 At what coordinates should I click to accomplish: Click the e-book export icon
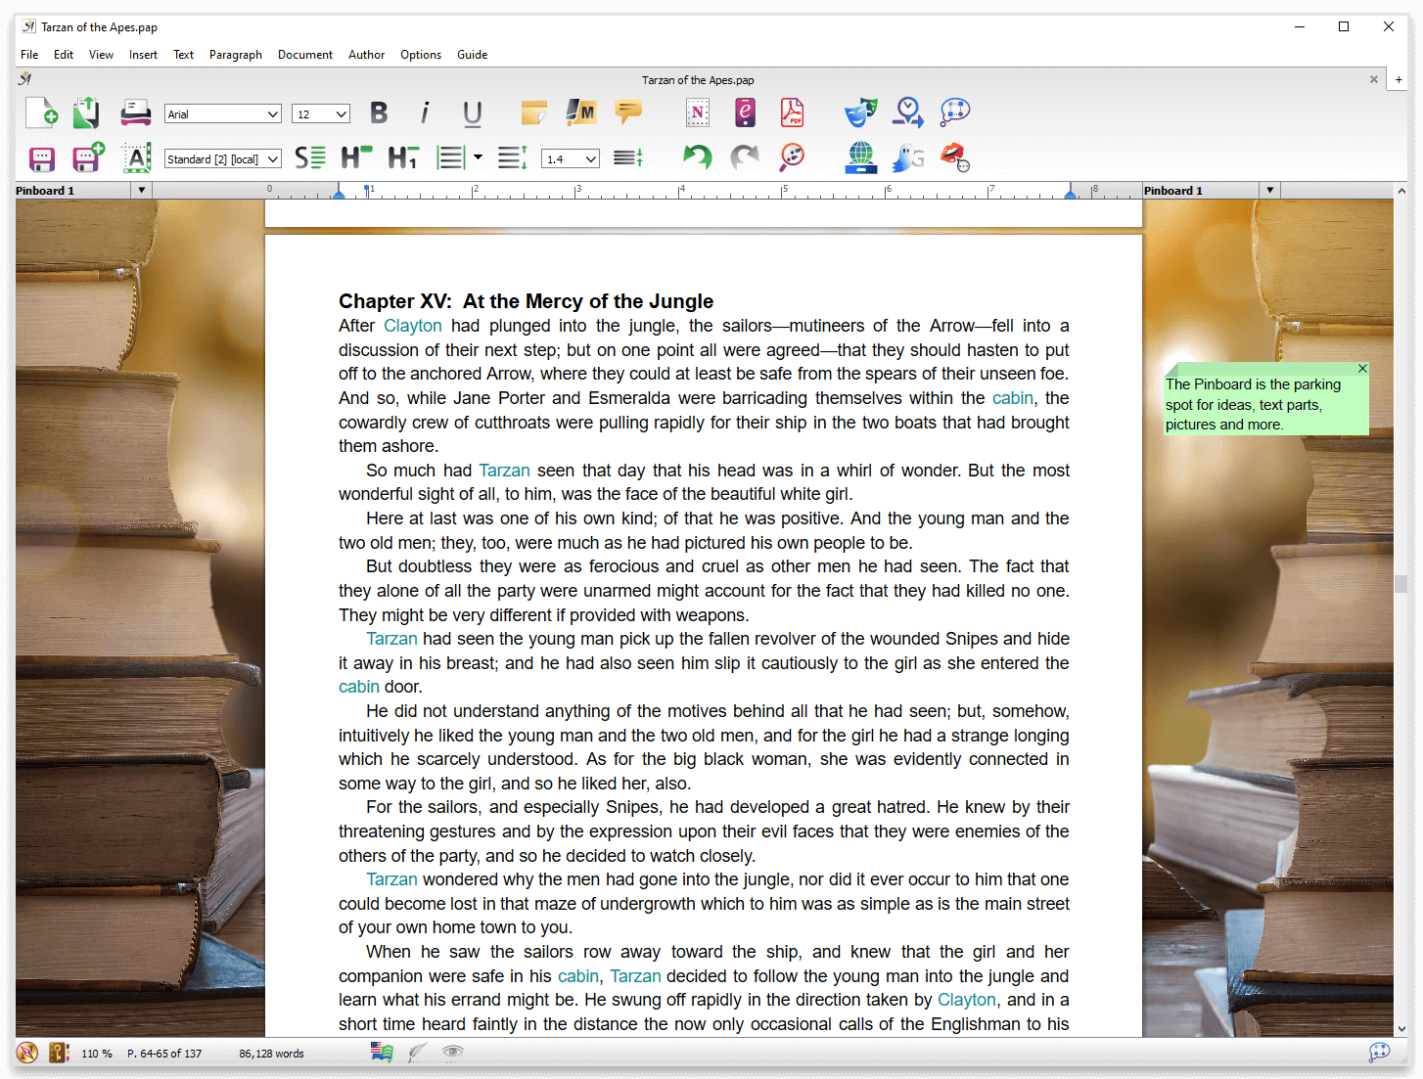746,112
